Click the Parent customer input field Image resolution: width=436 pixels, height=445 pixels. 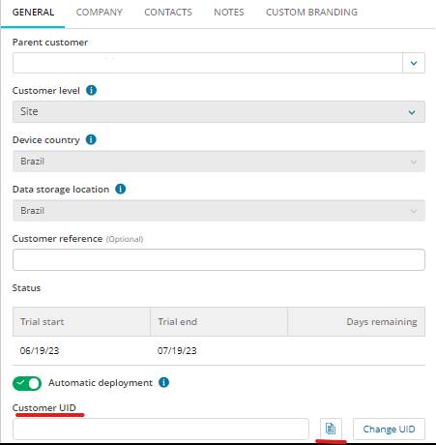tap(208, 63)
